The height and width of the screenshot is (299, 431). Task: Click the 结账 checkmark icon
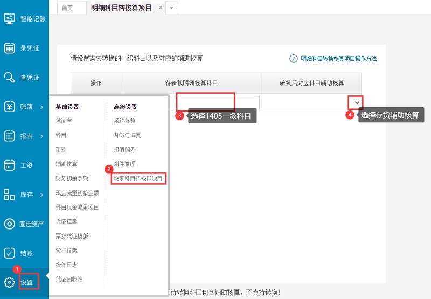(x=10, y=253)
